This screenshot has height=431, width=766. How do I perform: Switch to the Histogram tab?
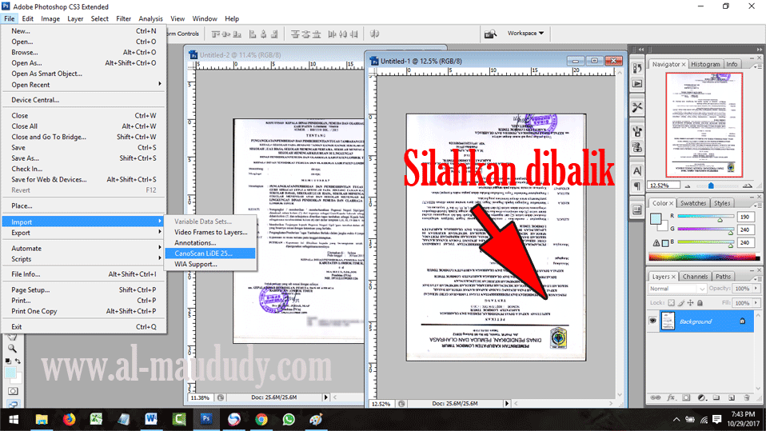pyautogui.click(x=705, y=64)
